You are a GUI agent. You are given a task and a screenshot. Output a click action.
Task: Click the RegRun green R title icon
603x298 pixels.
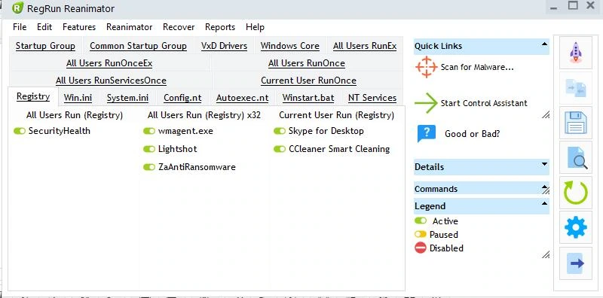point(17,8)
